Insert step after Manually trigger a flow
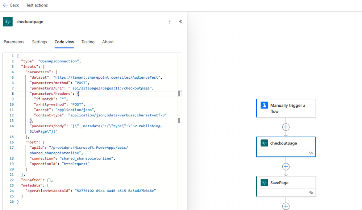Viewport: 362px width, 210px height. coord(286,127)
